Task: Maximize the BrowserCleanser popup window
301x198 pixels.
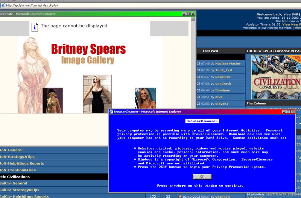Action: click(288, 112)
